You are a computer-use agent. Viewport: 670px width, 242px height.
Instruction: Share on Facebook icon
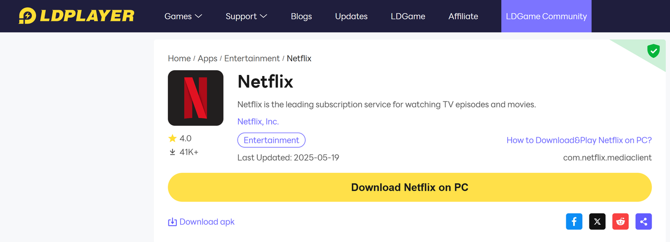pyautogui.click(x=574, y=222)
